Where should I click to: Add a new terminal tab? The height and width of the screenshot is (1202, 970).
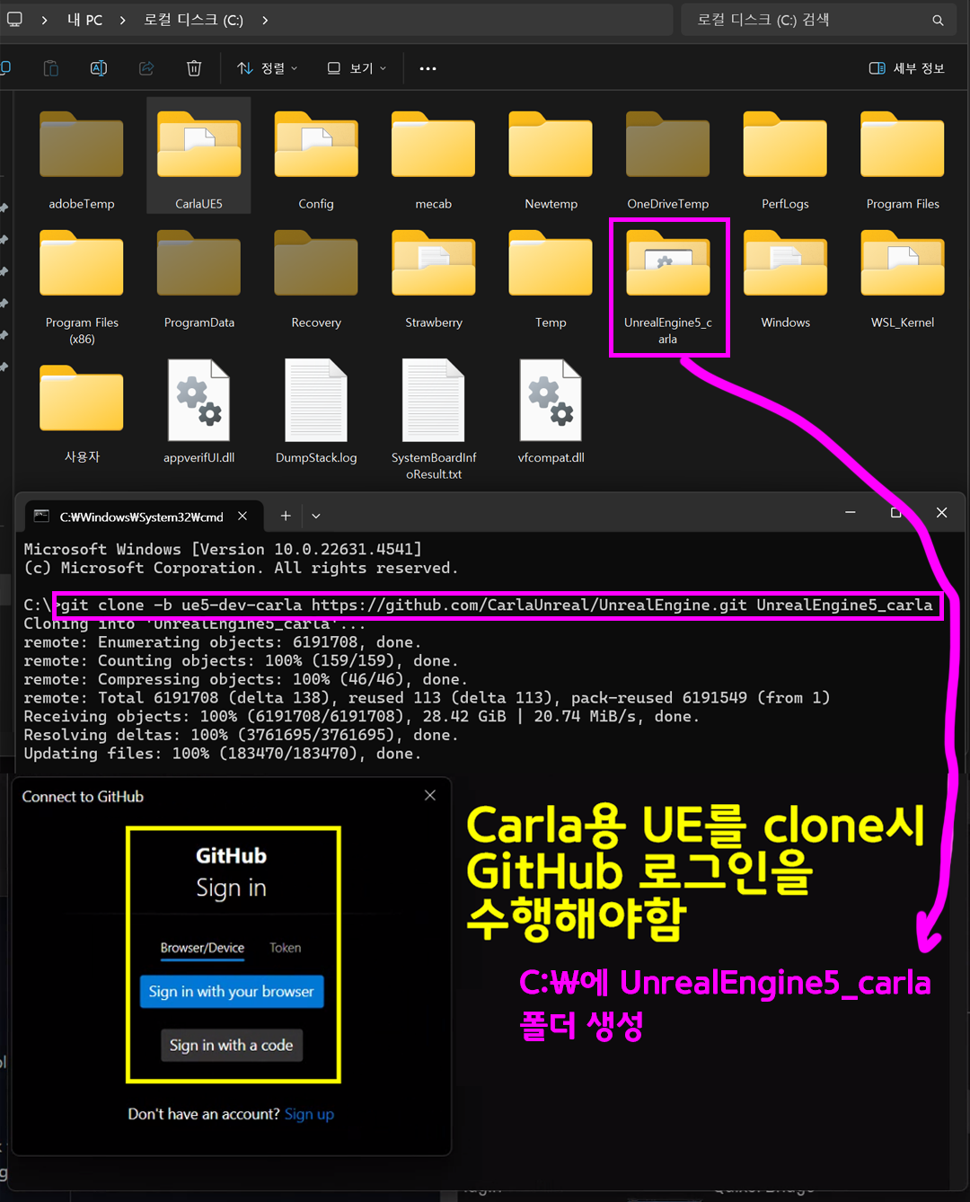(286, 516)
